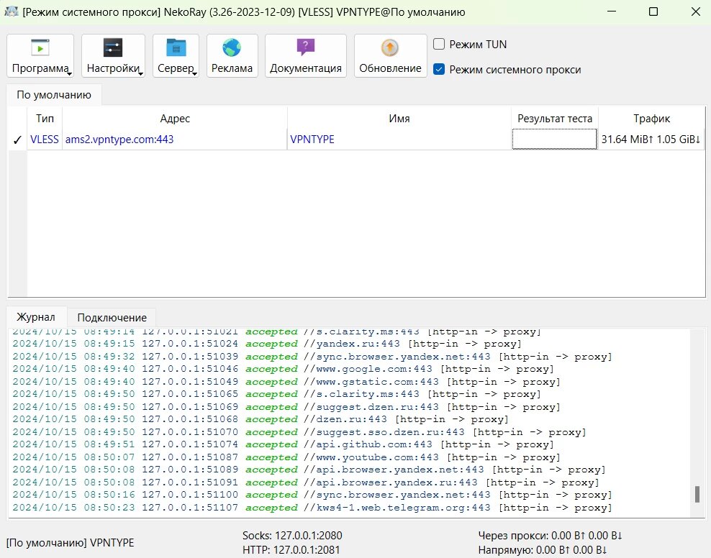Click the empty test result cell
The image size is (711, 558).
click(x=555, y=139)
